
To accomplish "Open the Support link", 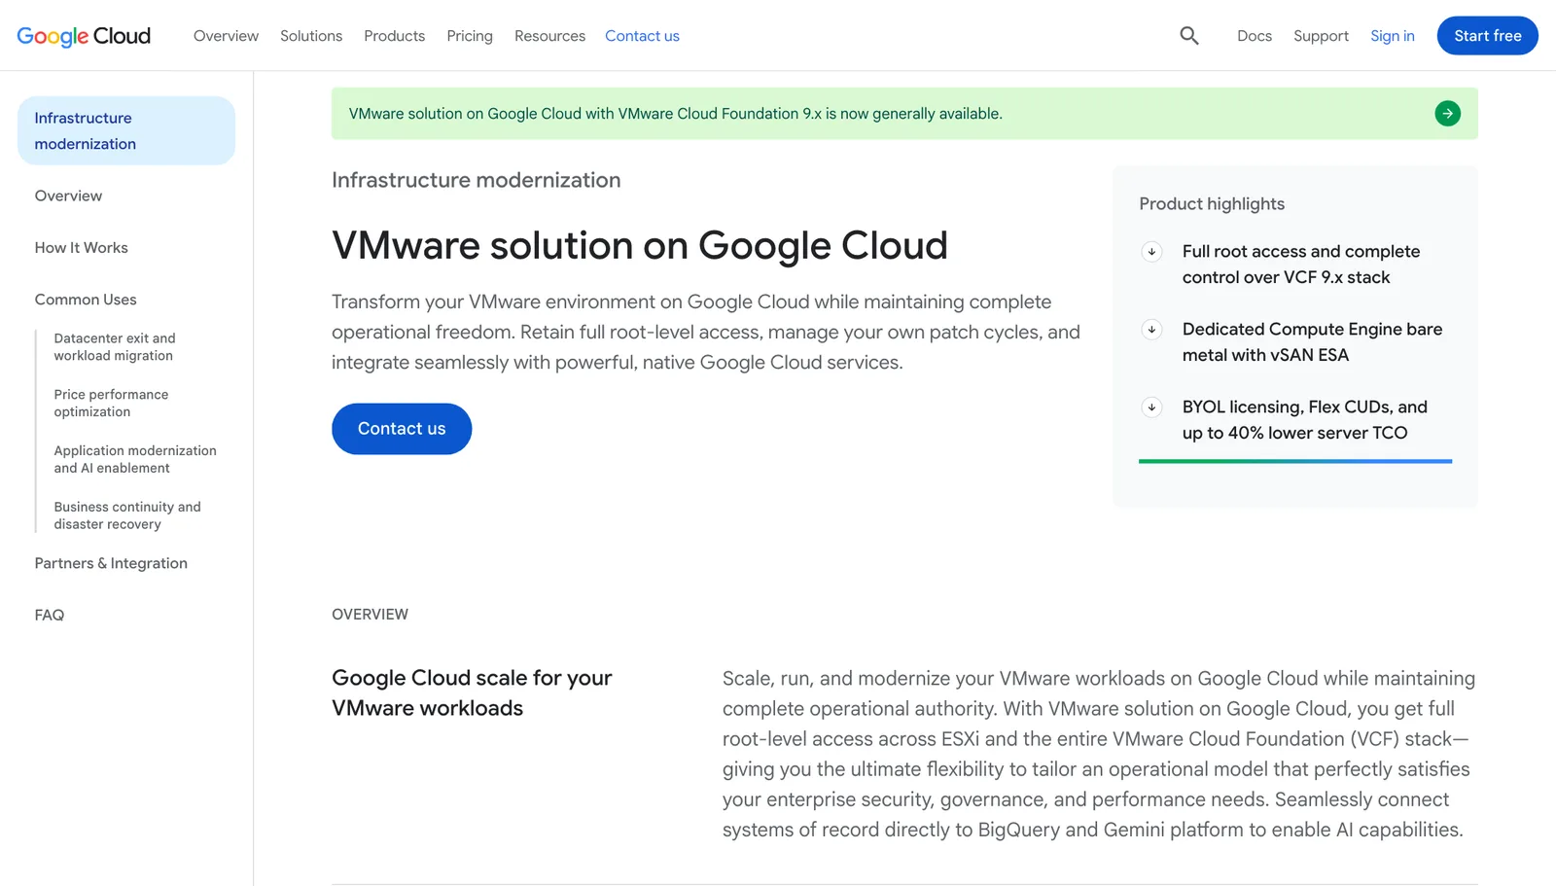I will click(x=1321, y=36).
